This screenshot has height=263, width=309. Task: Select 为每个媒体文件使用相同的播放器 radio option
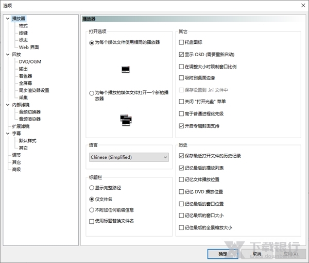coord(92,43)
